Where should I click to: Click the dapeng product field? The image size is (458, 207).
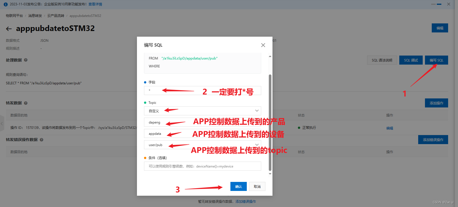pyautogui.click(x=202, y=122)
